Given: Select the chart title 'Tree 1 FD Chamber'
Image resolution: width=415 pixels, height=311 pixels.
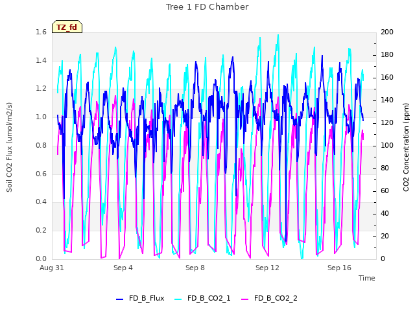Looking at the screenshot, I should click(x=207, y=7).
